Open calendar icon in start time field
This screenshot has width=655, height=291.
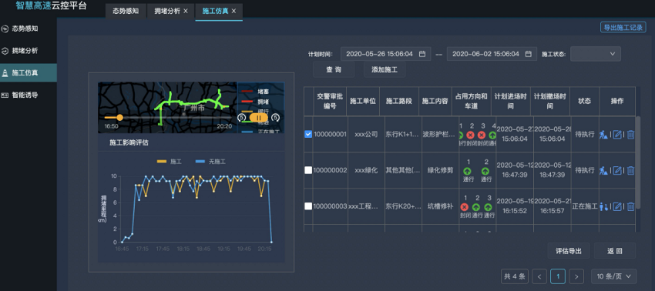(x=422, y=54)
